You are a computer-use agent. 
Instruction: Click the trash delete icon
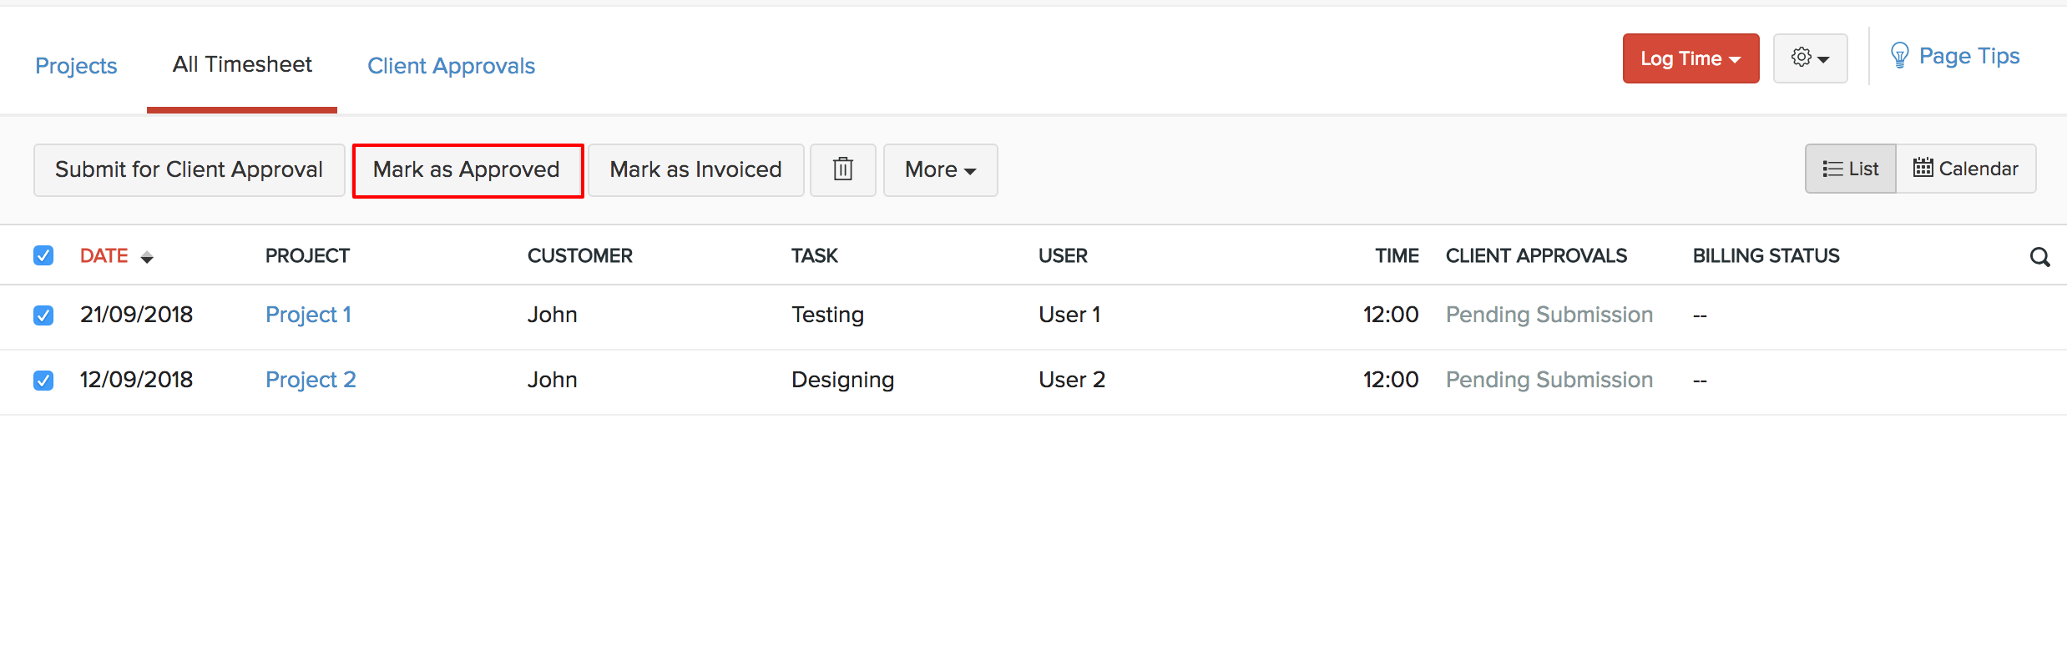pos(842,169)
